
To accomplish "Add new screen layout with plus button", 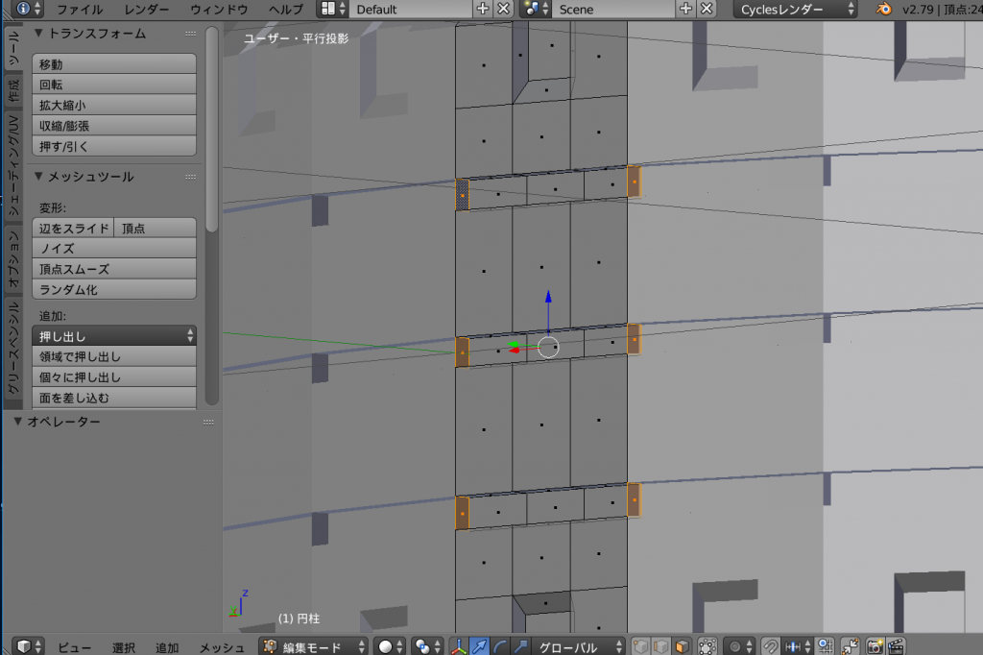I will pos(483,9).
